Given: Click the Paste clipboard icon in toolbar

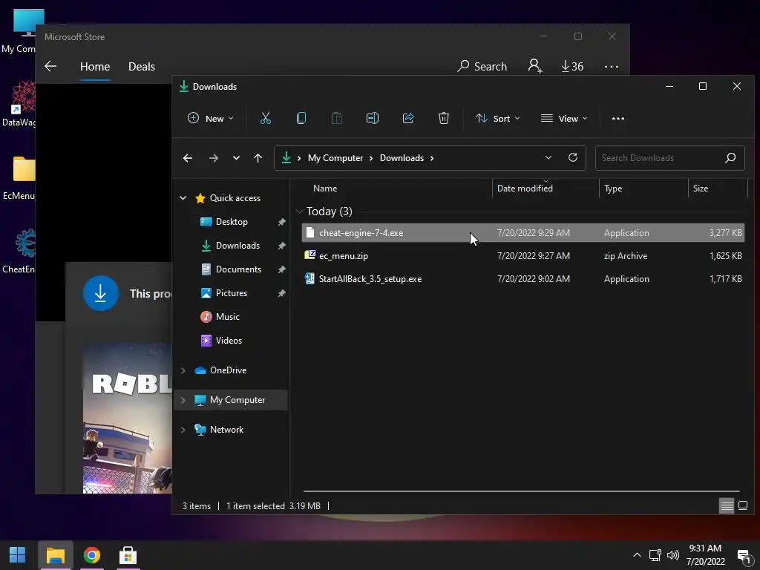Looking at the screenshot, I should click(337, 118).
